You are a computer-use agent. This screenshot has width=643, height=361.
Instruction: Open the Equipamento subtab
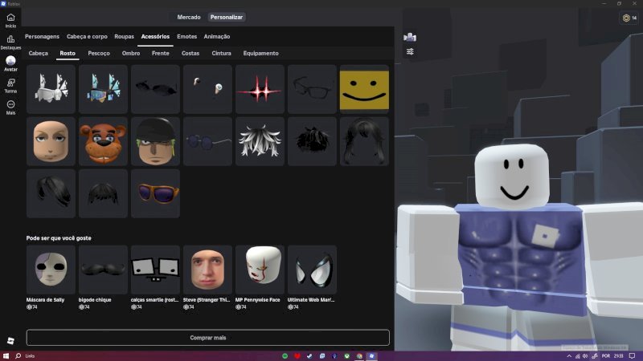(260, 53)
